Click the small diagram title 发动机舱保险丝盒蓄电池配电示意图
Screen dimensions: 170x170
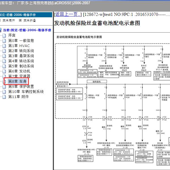79,37
